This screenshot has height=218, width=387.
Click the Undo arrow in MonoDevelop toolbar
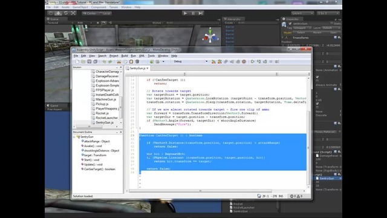click(x=105, y=62)
